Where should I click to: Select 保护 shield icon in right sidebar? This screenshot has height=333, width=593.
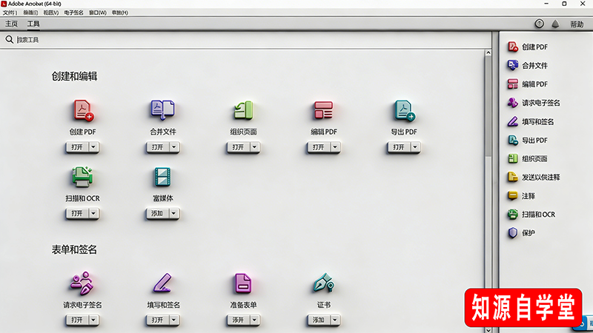click(513, 233)
